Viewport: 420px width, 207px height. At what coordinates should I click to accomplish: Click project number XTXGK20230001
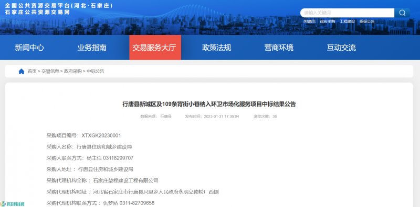click(101, 136)
